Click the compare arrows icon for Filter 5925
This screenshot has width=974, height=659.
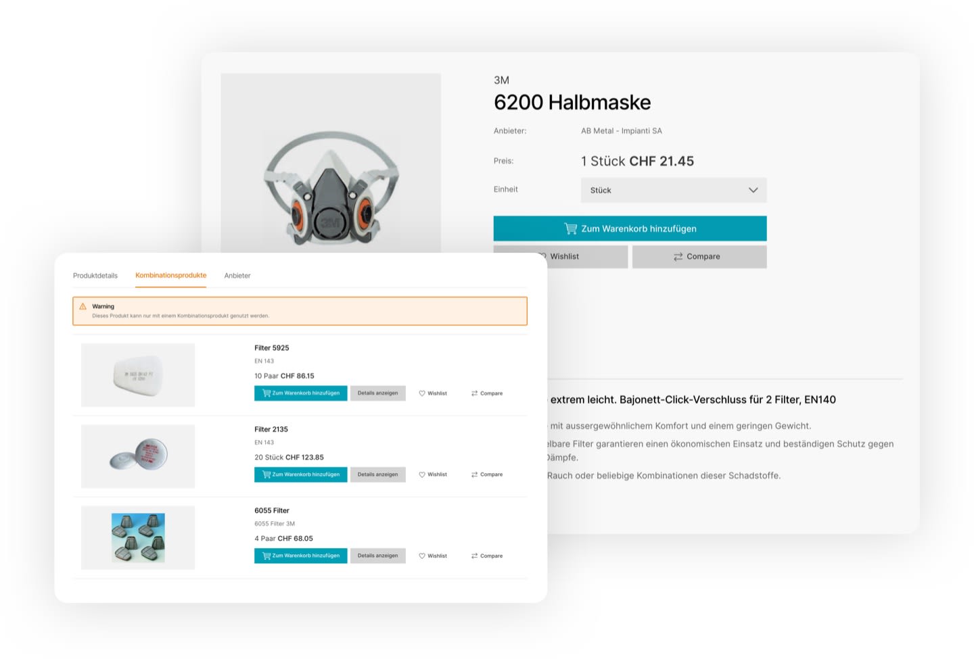(x=475, y=393)
